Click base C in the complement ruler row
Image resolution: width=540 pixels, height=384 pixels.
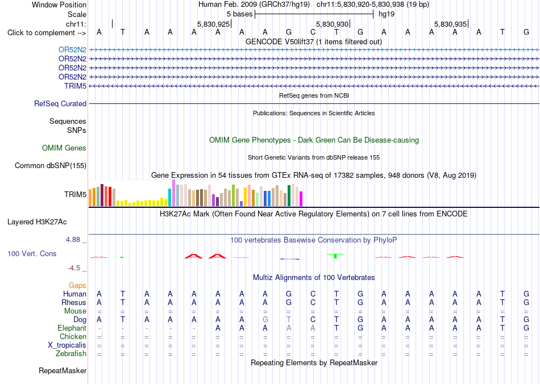[x=313, y=32]
